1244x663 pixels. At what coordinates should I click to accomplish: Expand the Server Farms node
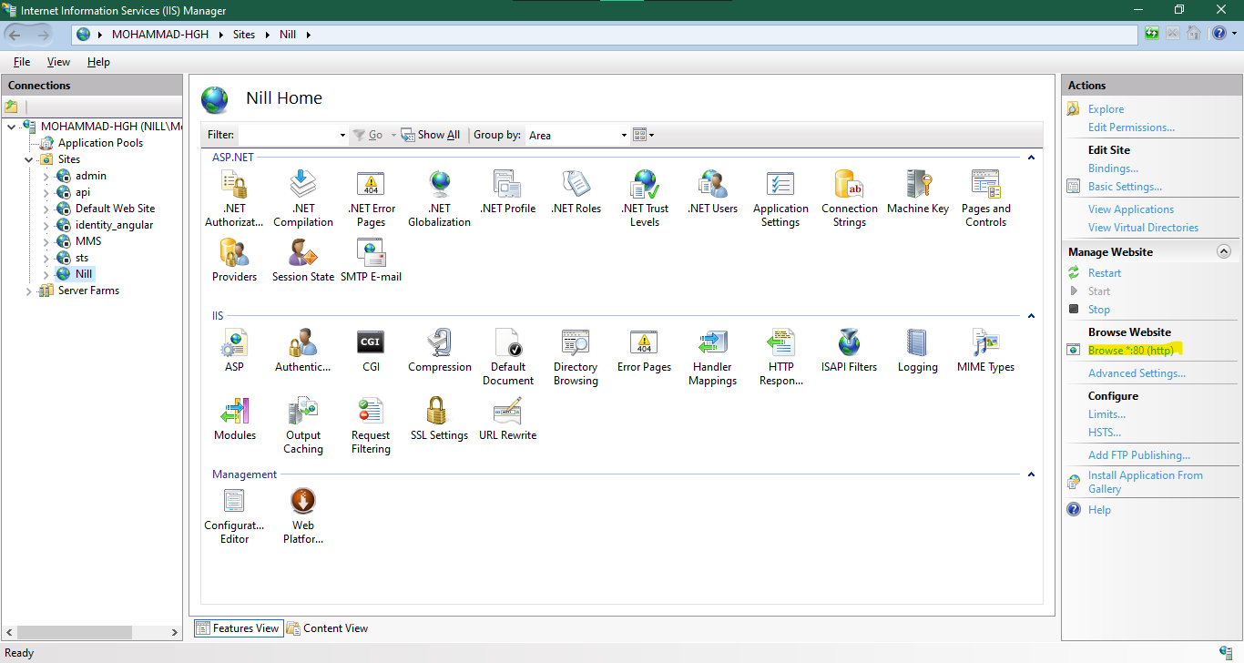[29, 291]
